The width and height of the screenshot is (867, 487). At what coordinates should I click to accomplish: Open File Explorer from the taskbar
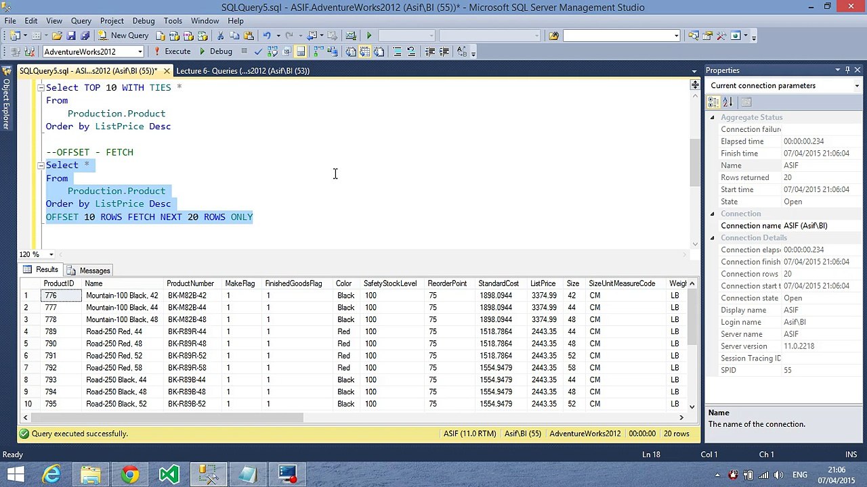point(91,474)
